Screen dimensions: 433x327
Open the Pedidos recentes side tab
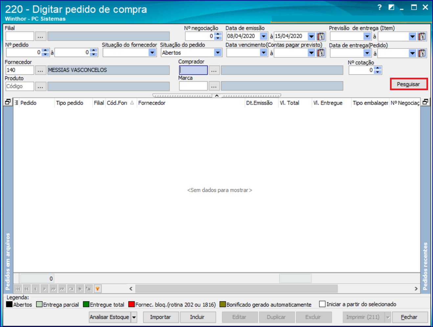(x=425, y=266)
